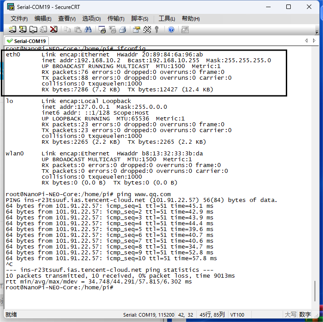Open Find with the binoculars icon
The width and height of the screenshot is (323, 322).
88,30
